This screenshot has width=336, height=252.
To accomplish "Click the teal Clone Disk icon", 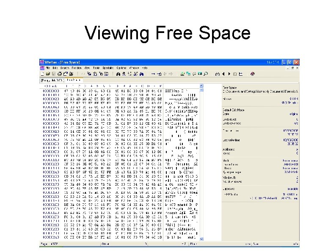I will coord(188,74).
